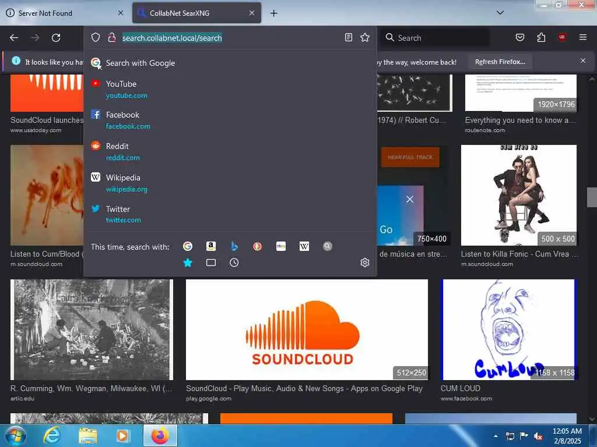Click the muted volume tray icon
The height and width of the screenshot is (447, 597).
click(538, 437)
